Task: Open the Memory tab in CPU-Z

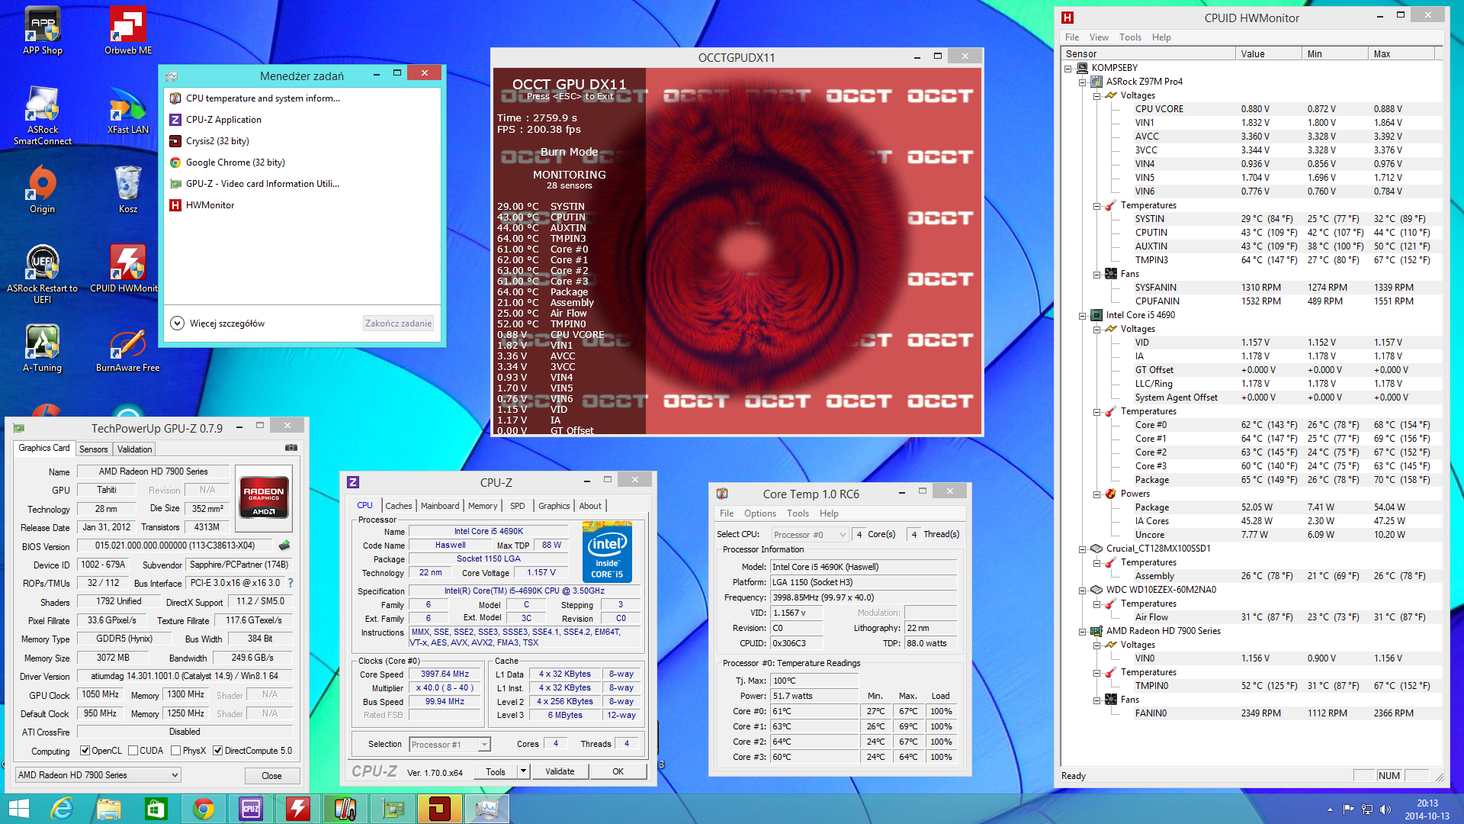Action: pos(482,506)
